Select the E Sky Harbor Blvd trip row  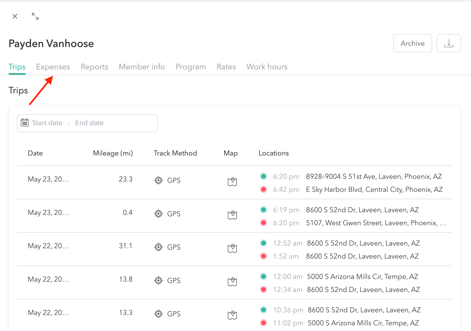(x=374, y=190)
